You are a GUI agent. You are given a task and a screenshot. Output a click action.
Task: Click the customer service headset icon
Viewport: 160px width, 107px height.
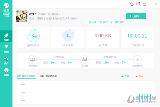(131, 4)
